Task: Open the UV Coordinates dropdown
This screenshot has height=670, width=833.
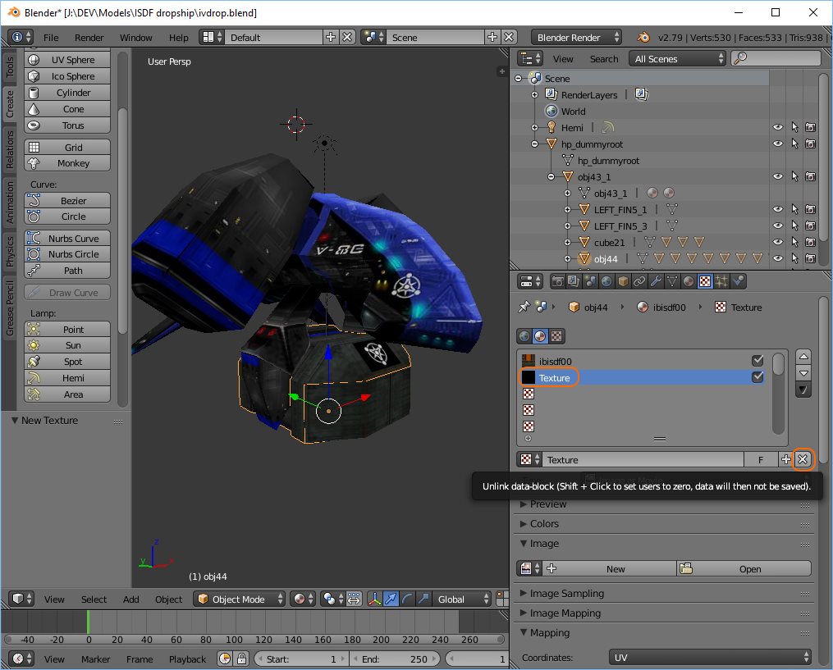Action: [x=711, y=658]
